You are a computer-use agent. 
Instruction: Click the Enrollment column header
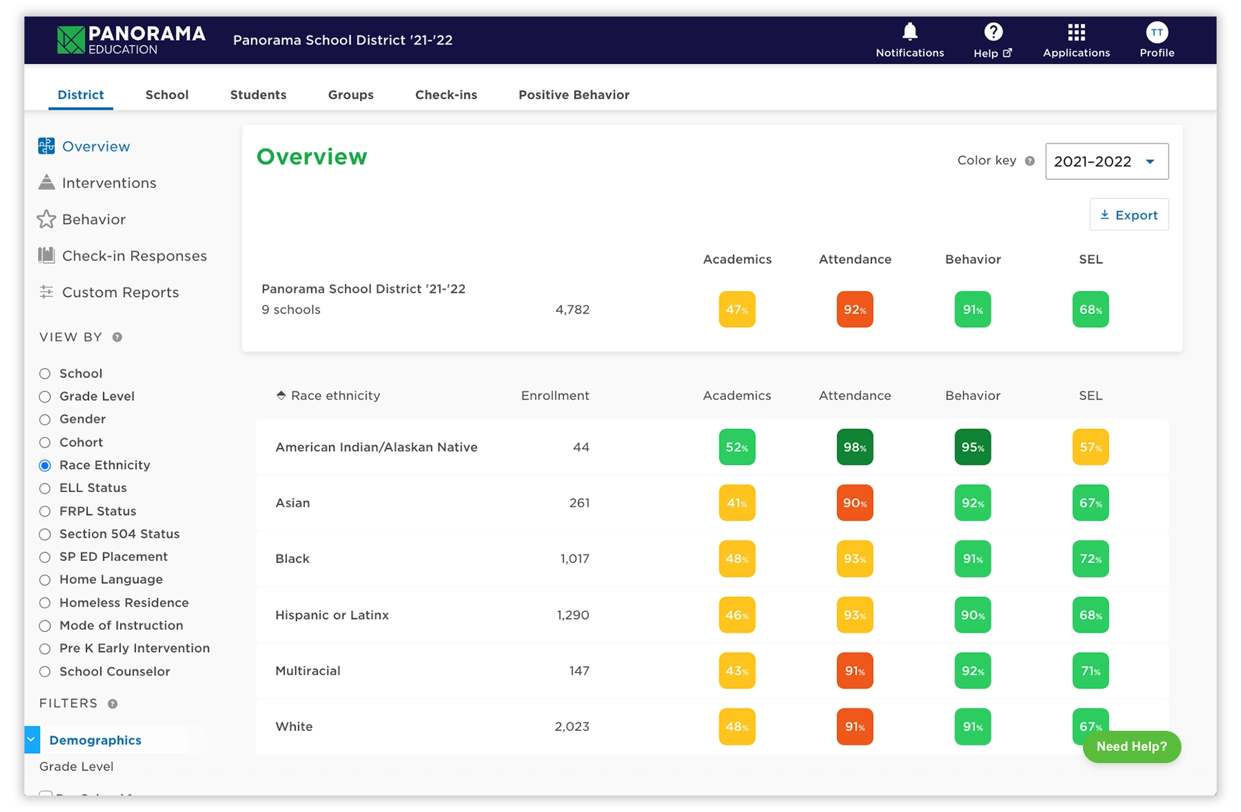555,395
